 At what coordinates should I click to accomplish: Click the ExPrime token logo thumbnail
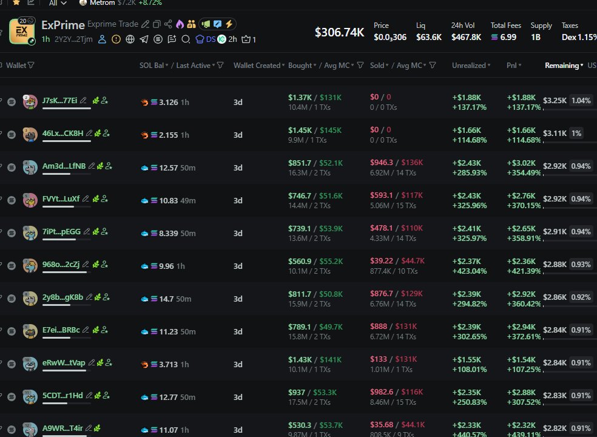pyautogui.click(x=22, y=32)
